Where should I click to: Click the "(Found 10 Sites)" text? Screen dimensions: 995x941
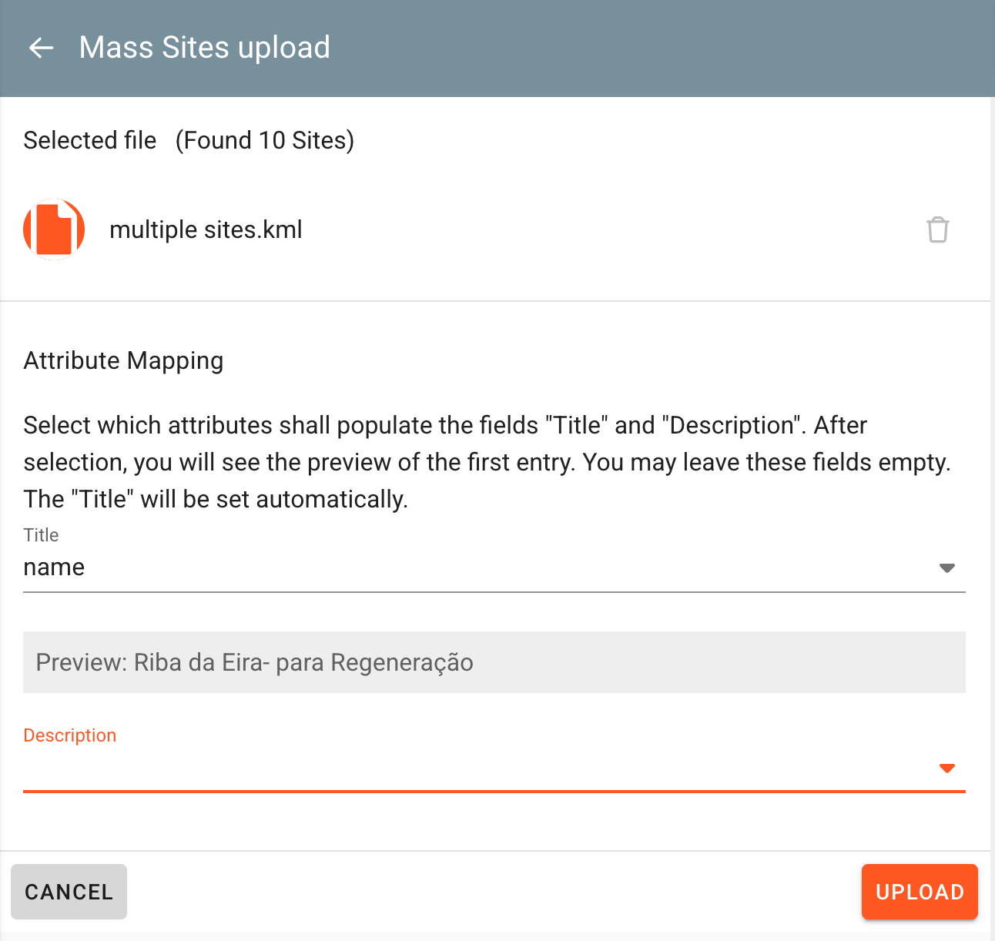[x=265, y=140]
